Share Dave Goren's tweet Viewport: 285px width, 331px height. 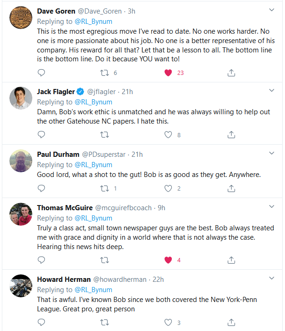[x=231, y=73]
